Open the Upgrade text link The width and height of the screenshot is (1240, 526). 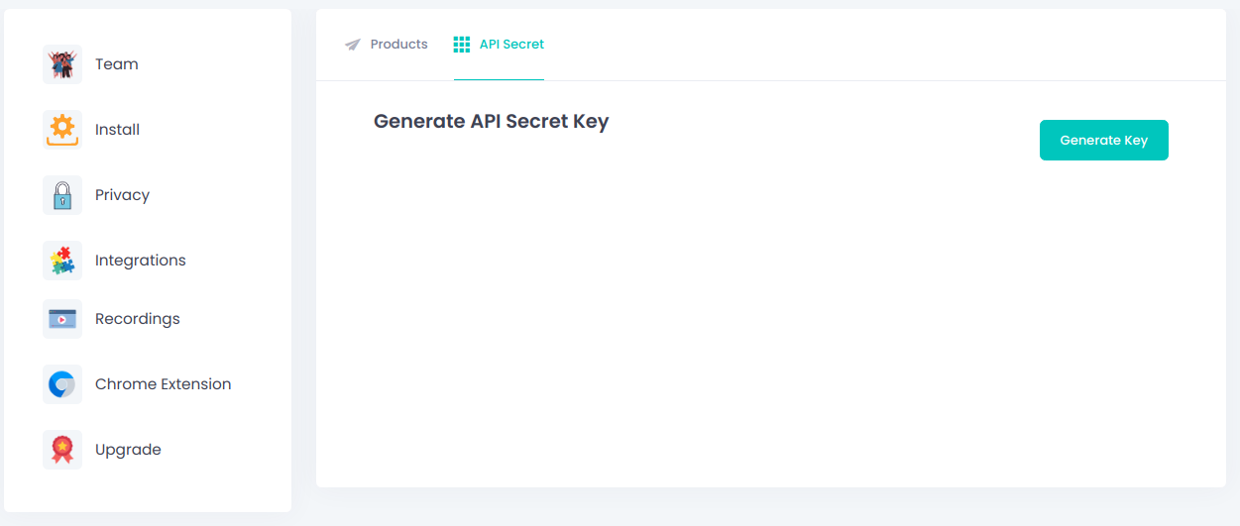128,450
